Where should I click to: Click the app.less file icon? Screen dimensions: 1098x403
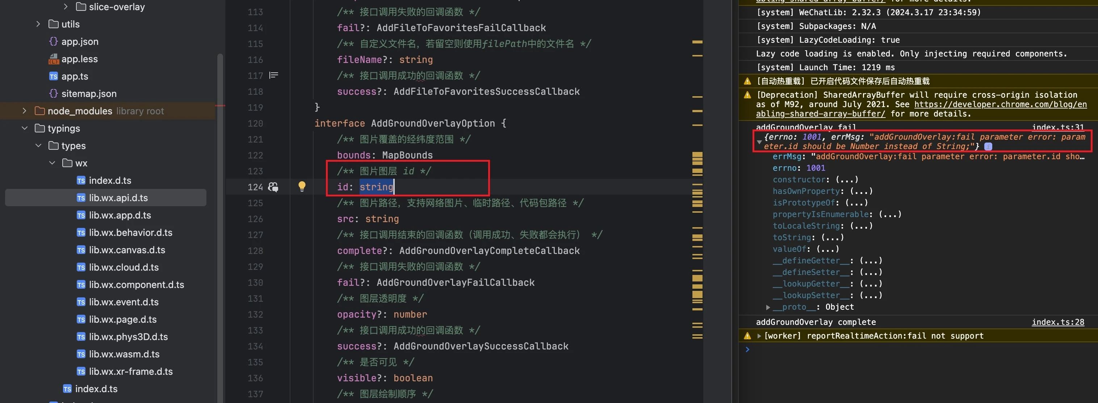coord(53,59)
